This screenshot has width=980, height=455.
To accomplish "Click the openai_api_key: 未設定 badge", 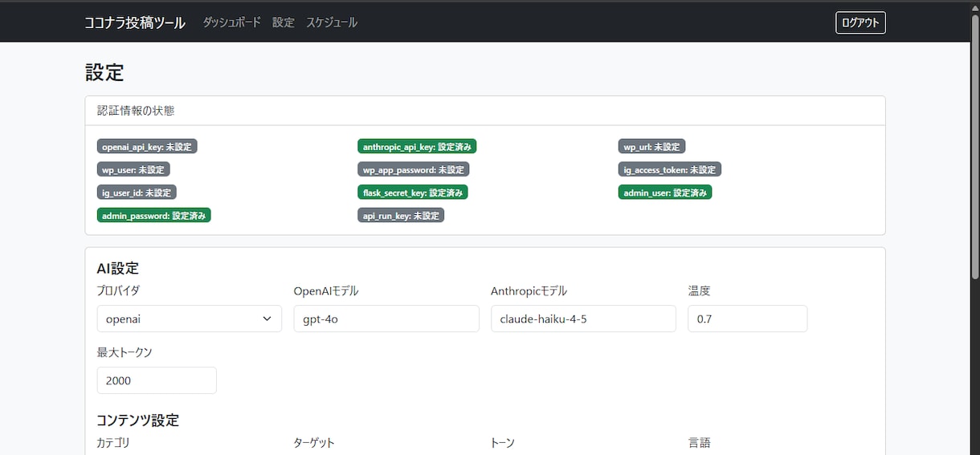I will pyautogui.click(x=147, y=147).
